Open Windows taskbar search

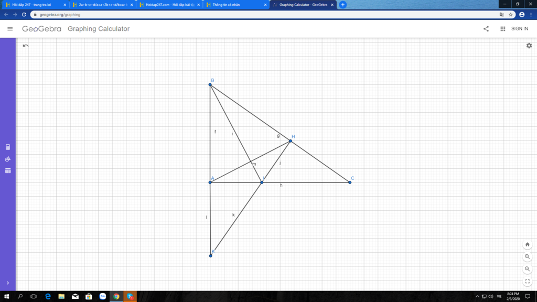coord(20,297)
